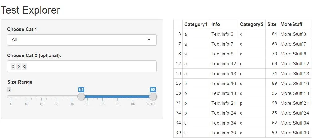Click the lower slider handle at 51
The image size is (316, 139).
point(81,96)
